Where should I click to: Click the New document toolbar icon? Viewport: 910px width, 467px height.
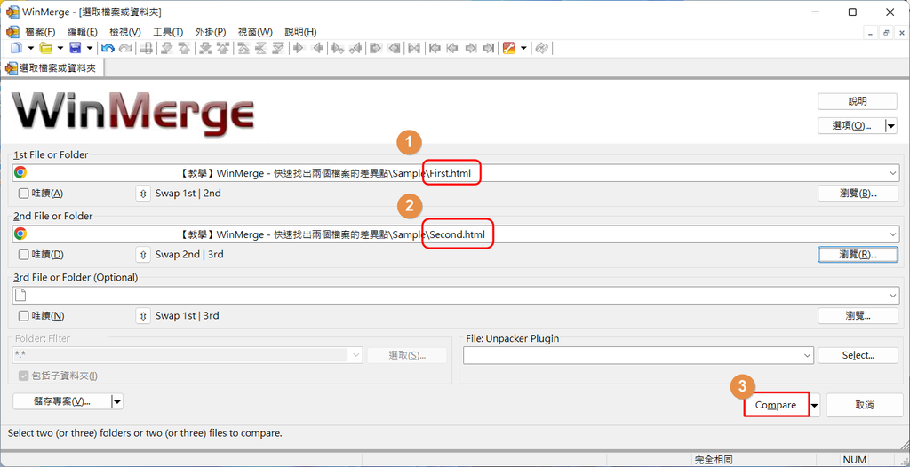click(16, 48)
